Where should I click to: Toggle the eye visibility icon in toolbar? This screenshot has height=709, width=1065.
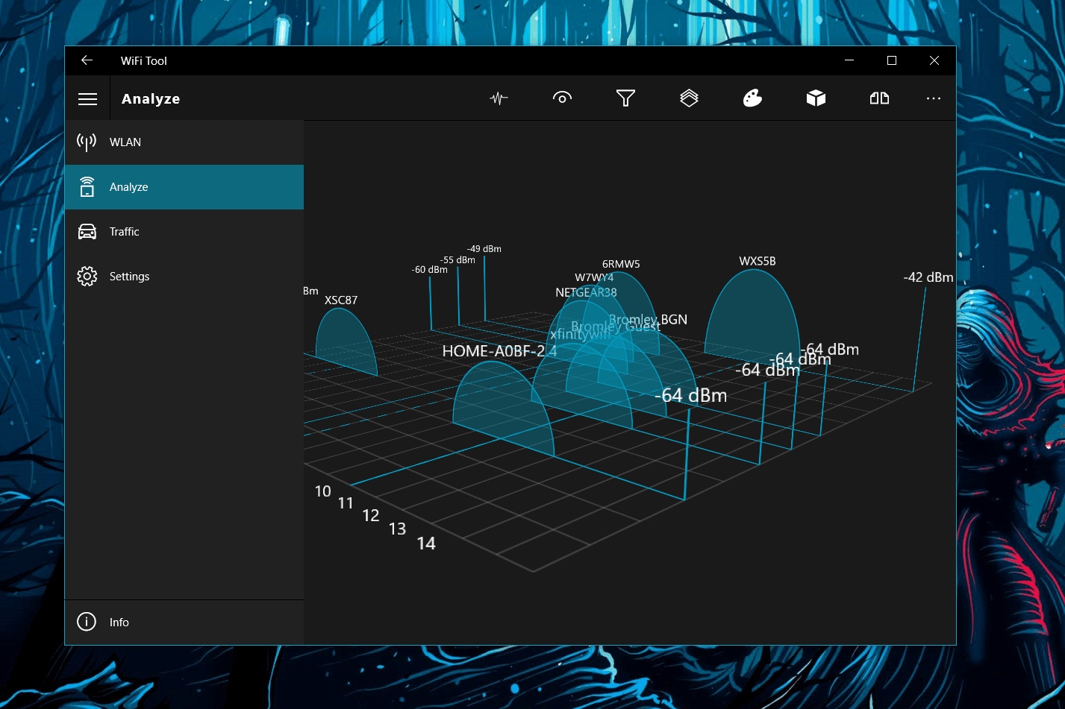pos(562,98)
